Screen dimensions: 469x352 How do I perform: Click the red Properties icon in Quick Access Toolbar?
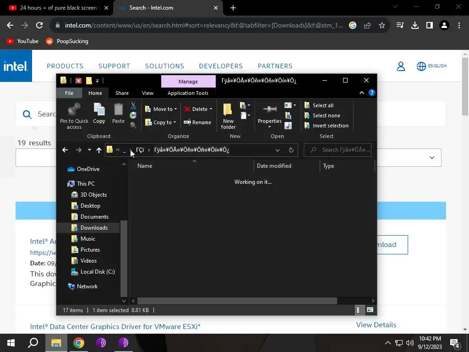[78, 81]
